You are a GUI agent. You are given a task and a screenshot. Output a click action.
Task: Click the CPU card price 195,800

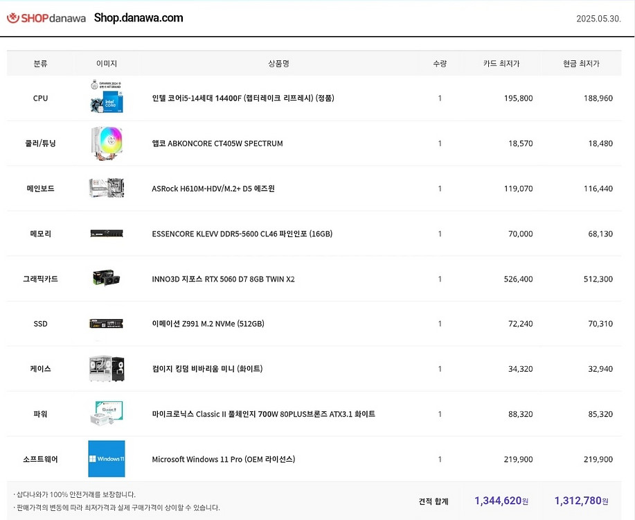(519, 98)
